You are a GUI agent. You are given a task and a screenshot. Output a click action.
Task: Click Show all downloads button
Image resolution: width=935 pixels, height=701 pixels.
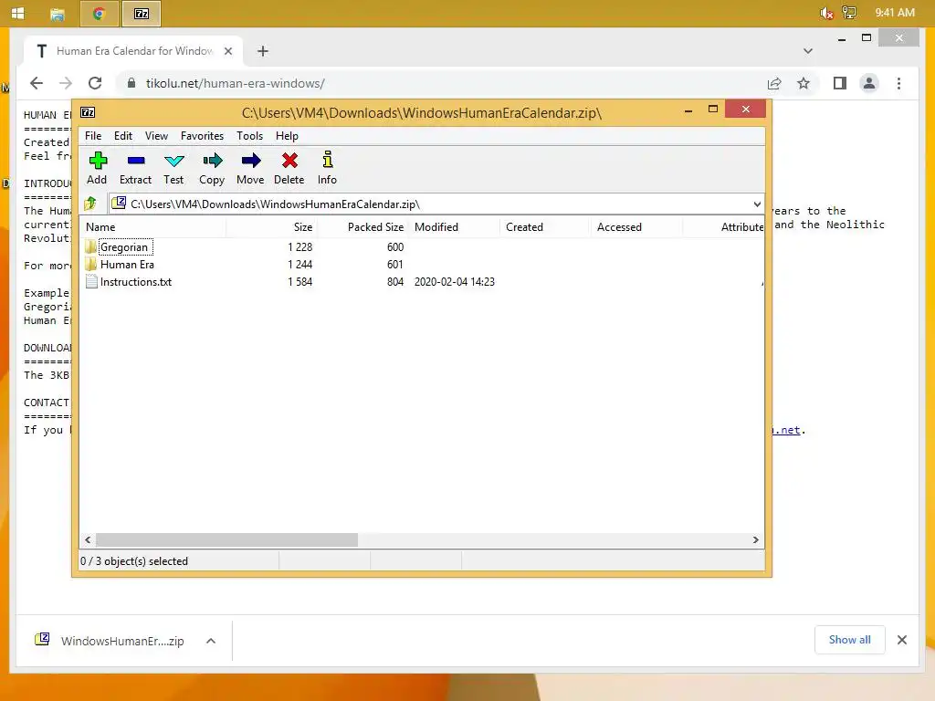click(849, 640)
